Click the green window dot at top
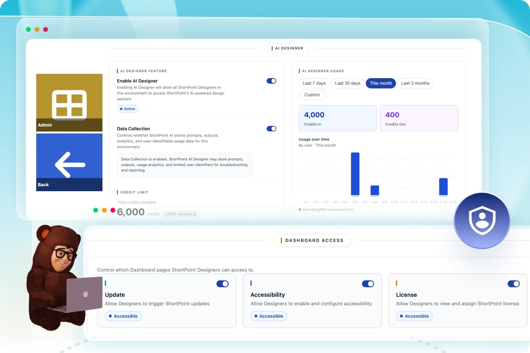530x353 pixels. (x=29, y=29)
